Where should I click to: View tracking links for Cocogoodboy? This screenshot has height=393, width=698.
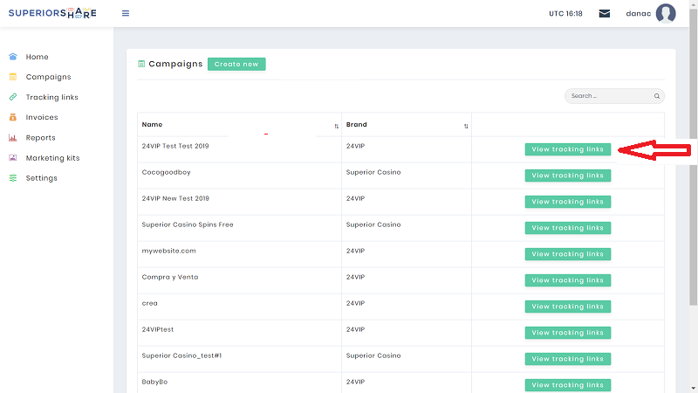(x=568, y=176)
